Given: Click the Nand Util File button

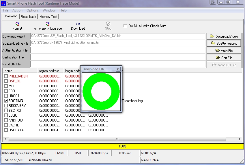Looking at the screenshot, I should click(x=224, y=65).
